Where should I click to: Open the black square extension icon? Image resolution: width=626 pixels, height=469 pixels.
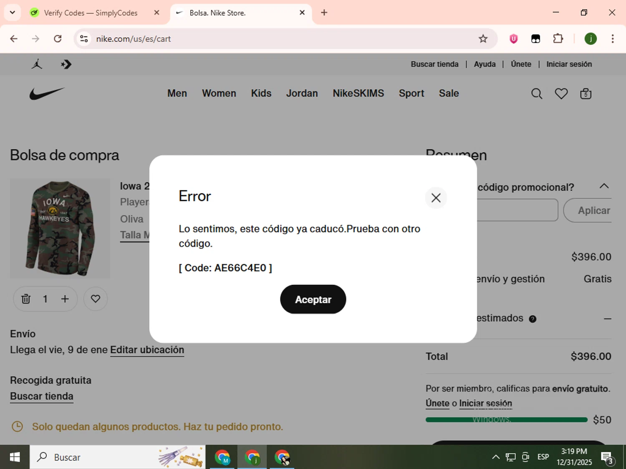[535, 39]
